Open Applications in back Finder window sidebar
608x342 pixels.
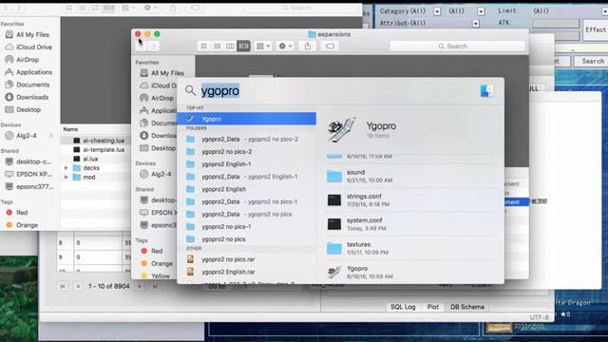[x=28, y=72]
